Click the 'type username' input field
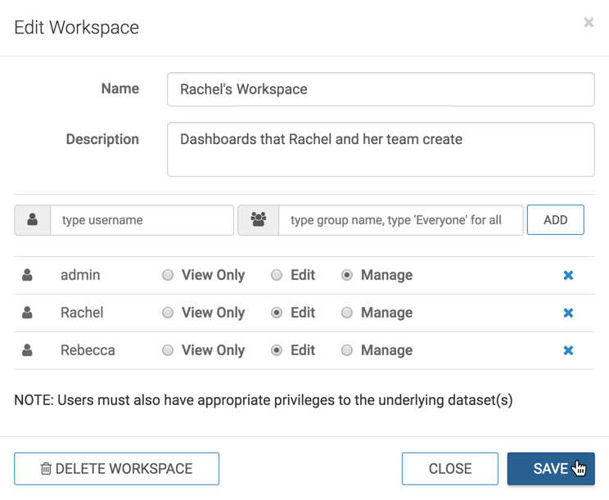609x500 pixels. pos(142,220)
